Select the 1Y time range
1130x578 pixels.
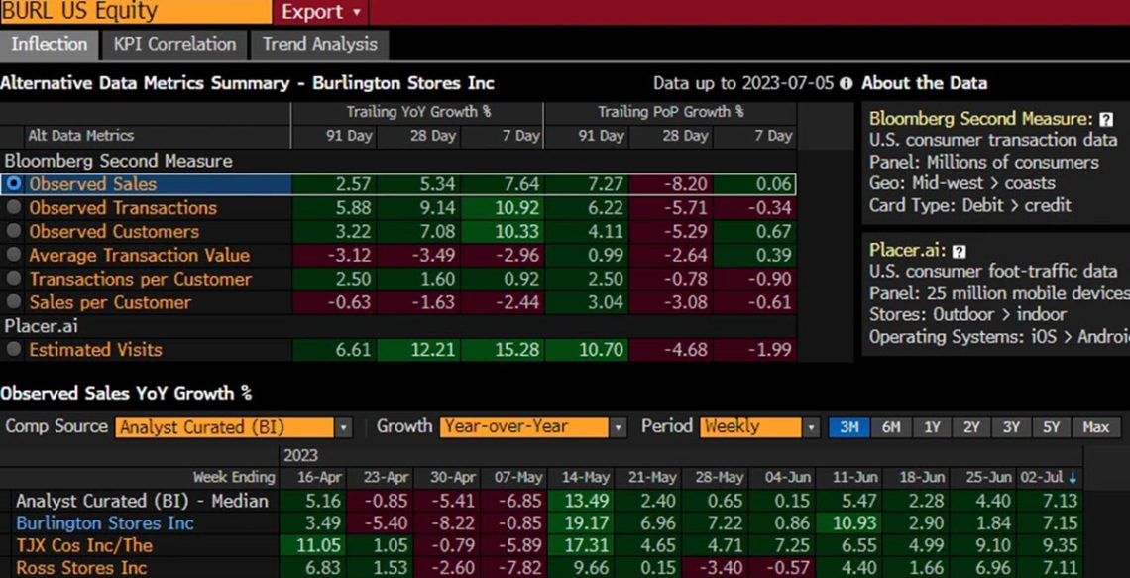pos(932,427)
